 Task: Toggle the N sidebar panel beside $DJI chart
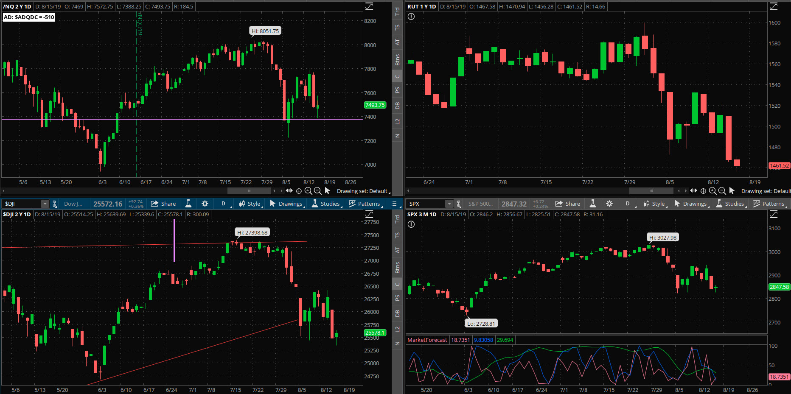click(398, 344)
